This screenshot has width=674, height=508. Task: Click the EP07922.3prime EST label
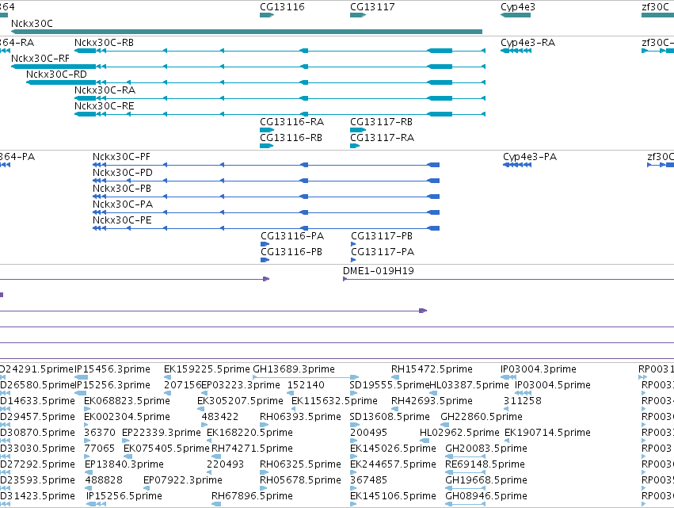click(x=183, y=480)
